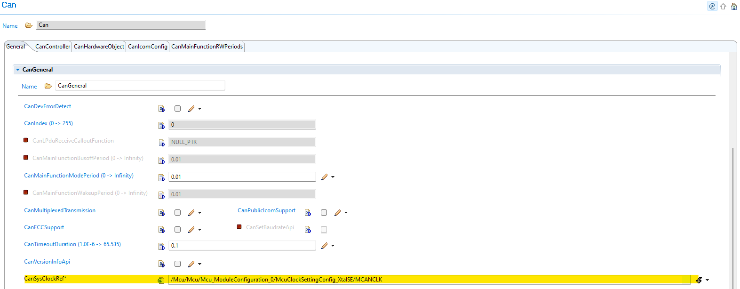Click the CanTimeoutDuration input field
740x289 pixels.
coord(242,246)
